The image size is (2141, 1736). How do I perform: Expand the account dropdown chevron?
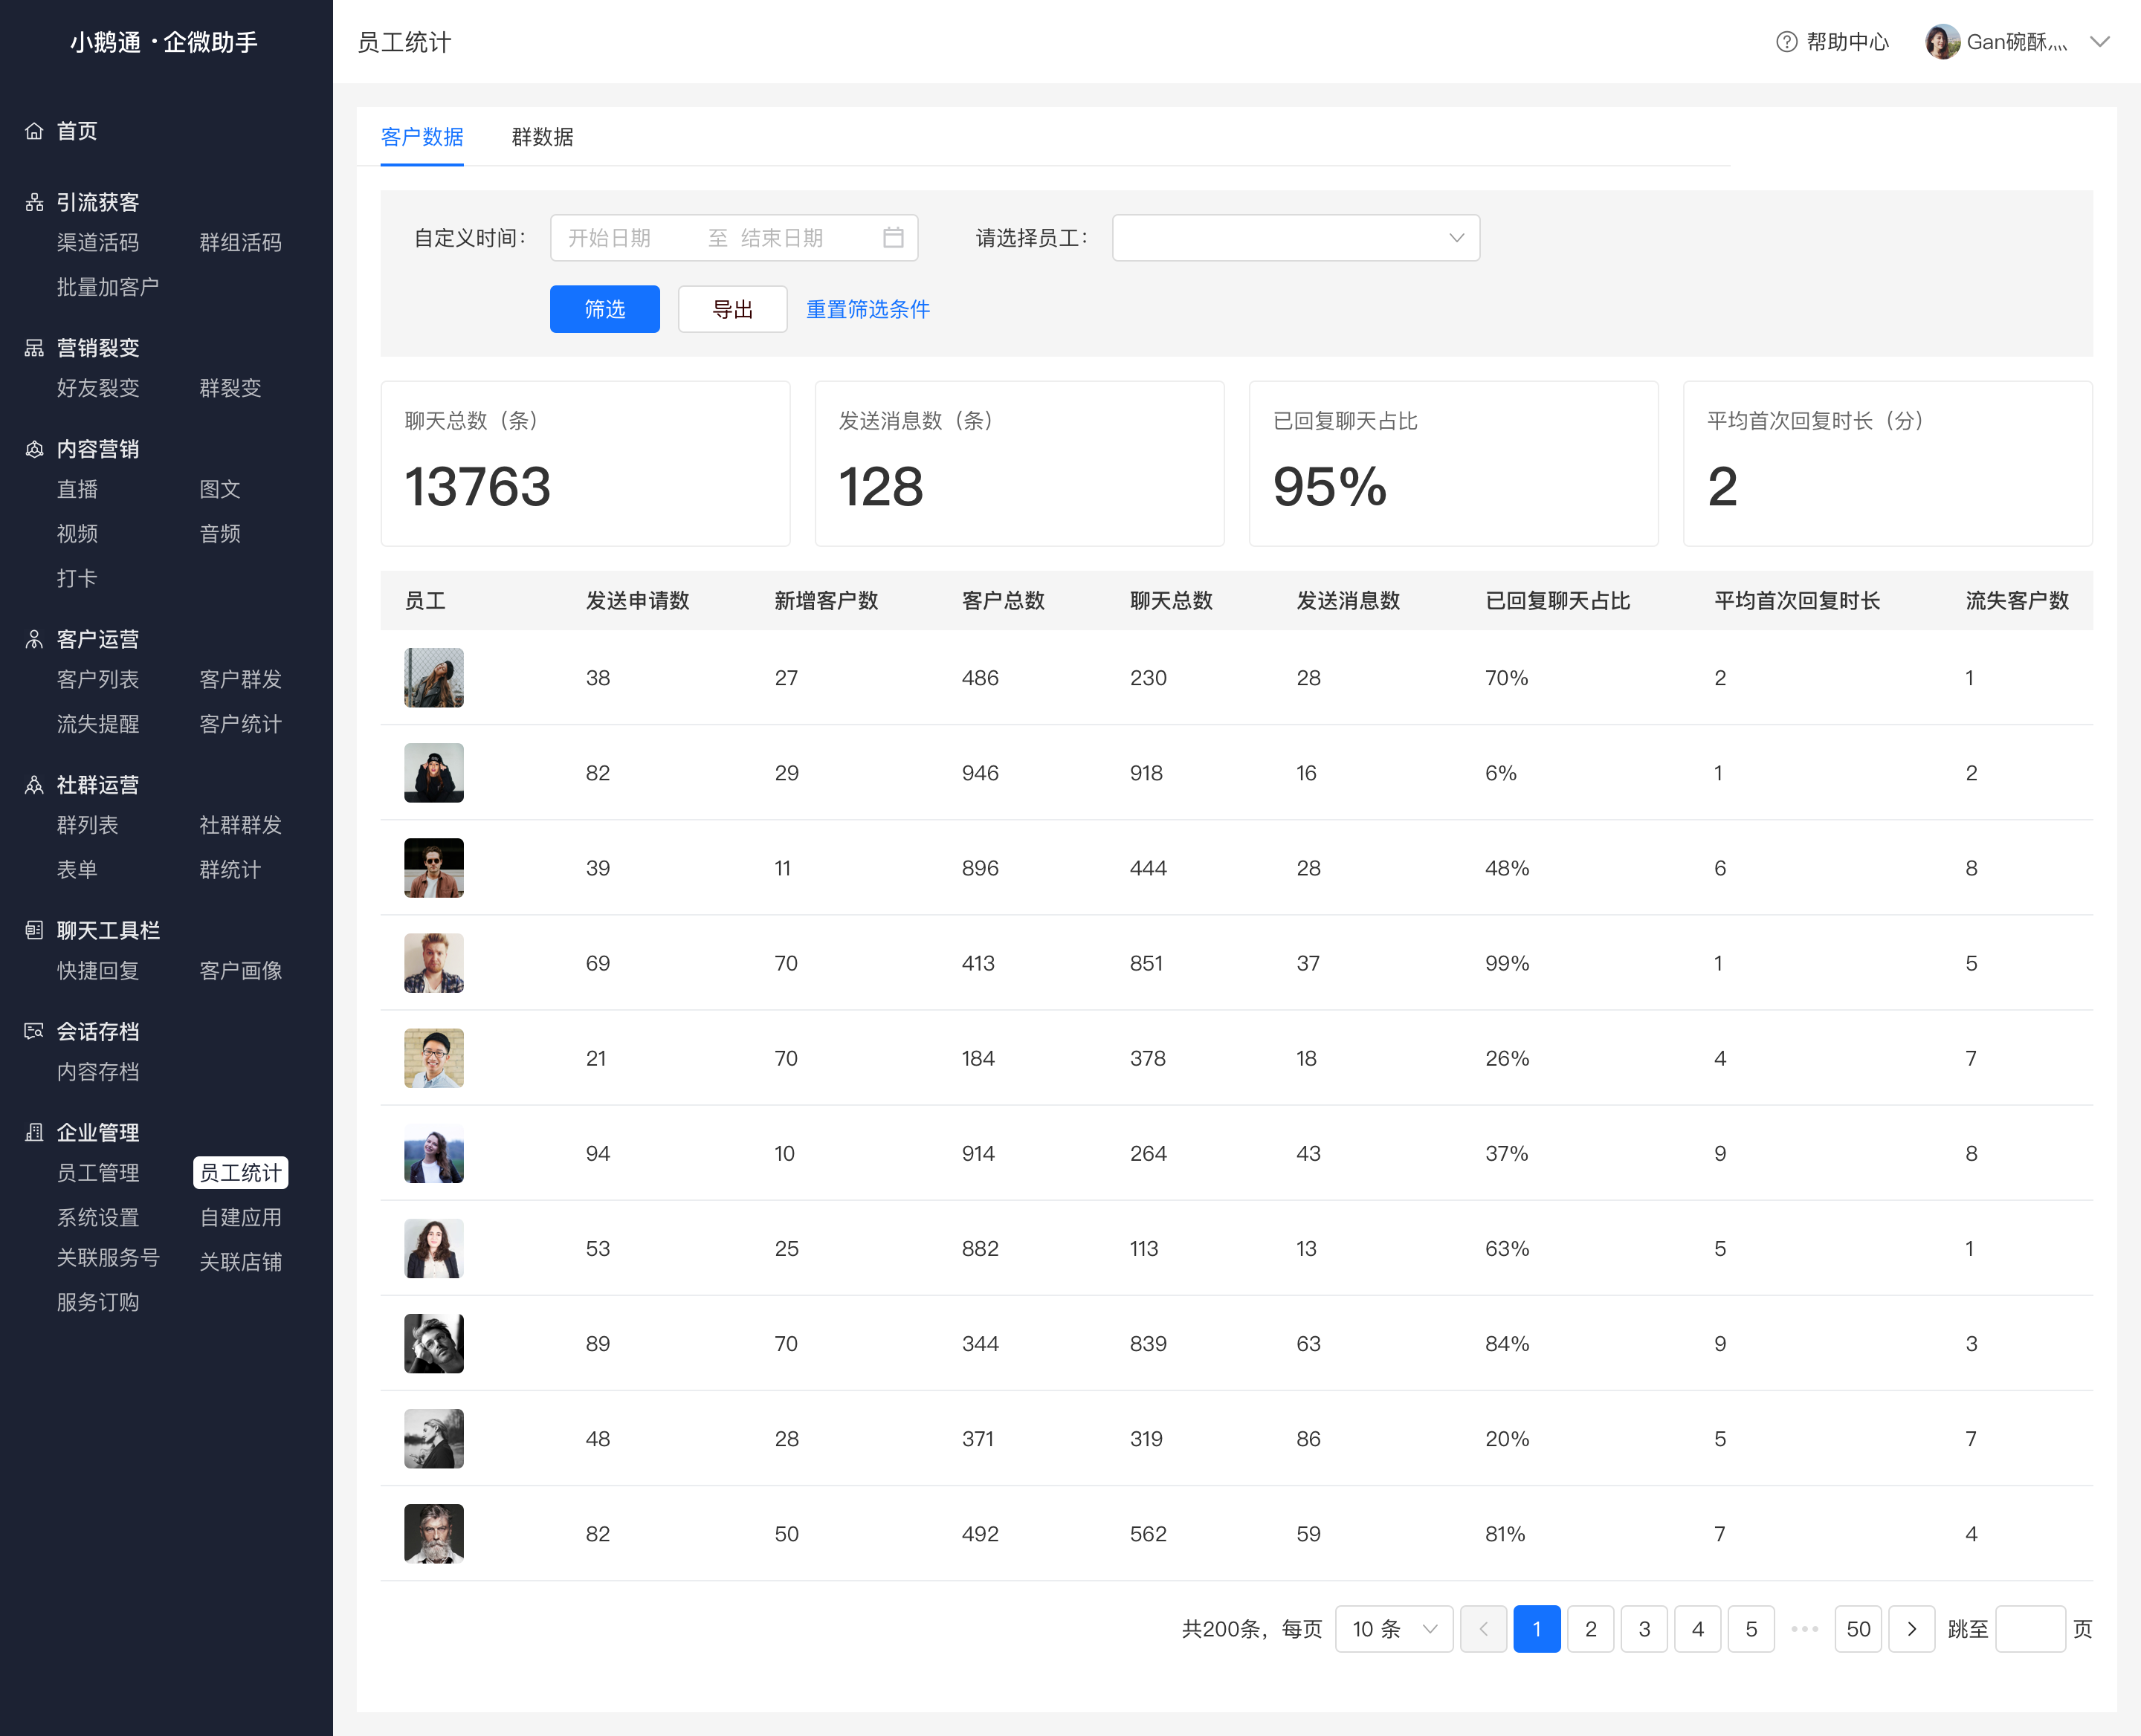tap(2100, 42)
